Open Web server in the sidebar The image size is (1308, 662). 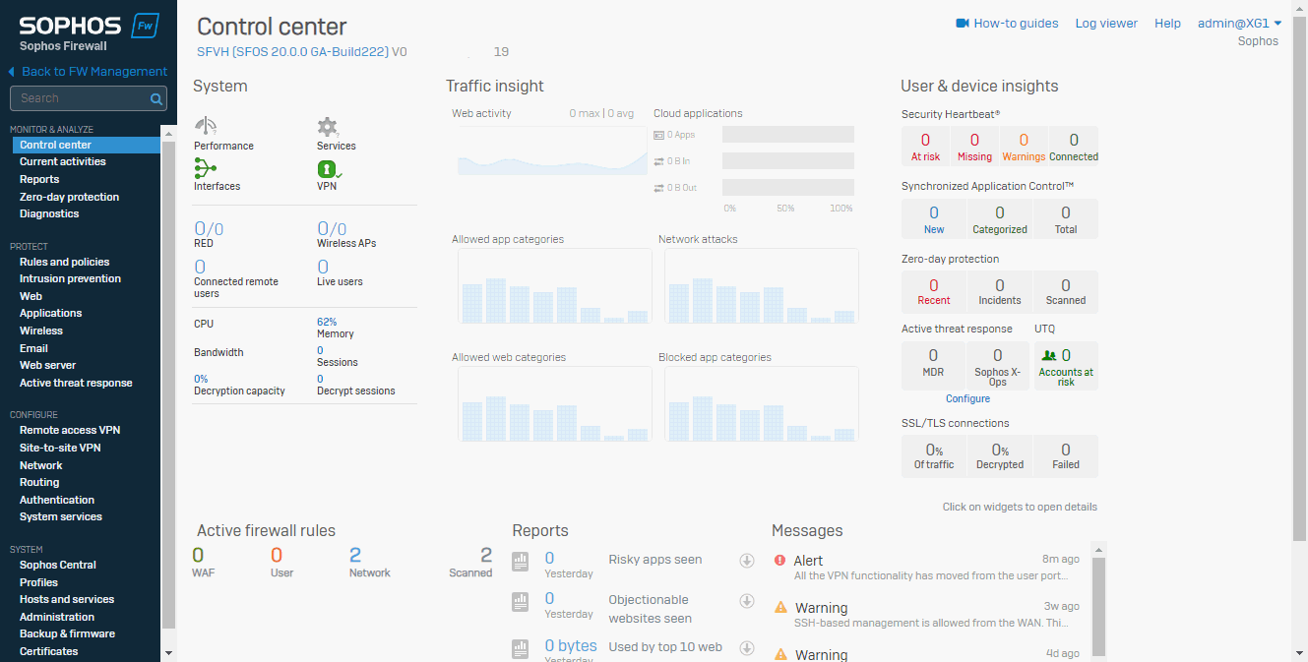[x=48, y=366]
